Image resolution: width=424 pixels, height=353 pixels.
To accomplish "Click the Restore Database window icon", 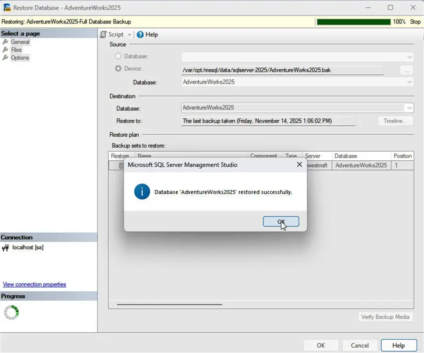I will pyautogui.click(x=7, y=8).
